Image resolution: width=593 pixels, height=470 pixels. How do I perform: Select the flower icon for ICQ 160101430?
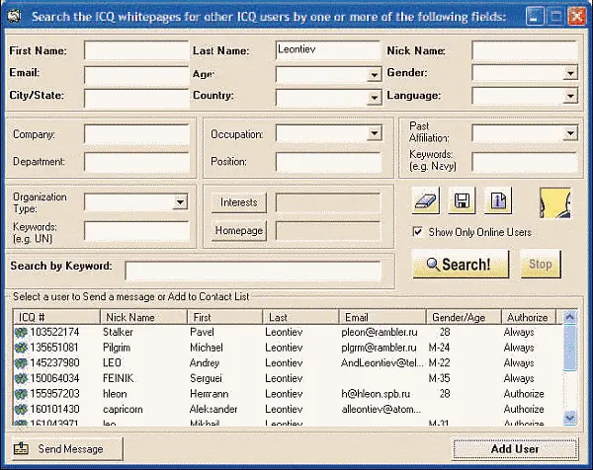pyautogui.click(x=21, y=409)
